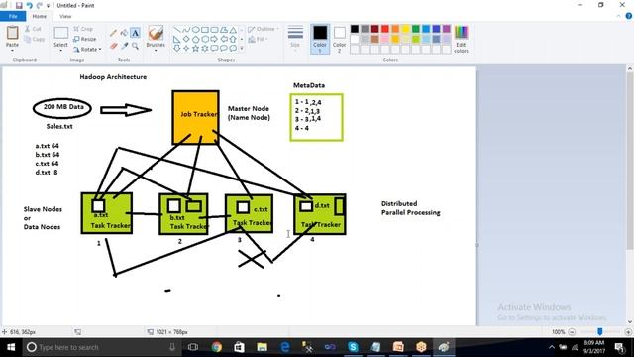Select the Fill with color bucket tool
The height and width of the screenshot is (357, 634).
(124, 33)
